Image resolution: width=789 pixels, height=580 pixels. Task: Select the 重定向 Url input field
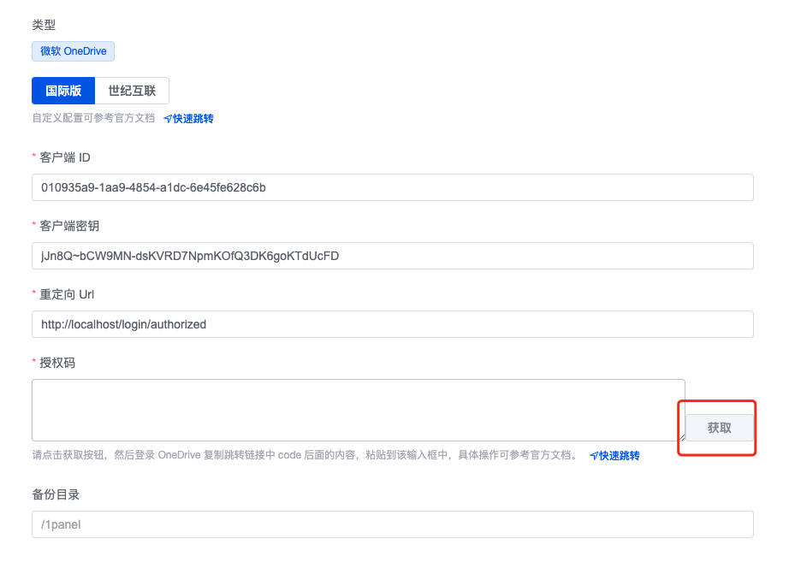393,324
